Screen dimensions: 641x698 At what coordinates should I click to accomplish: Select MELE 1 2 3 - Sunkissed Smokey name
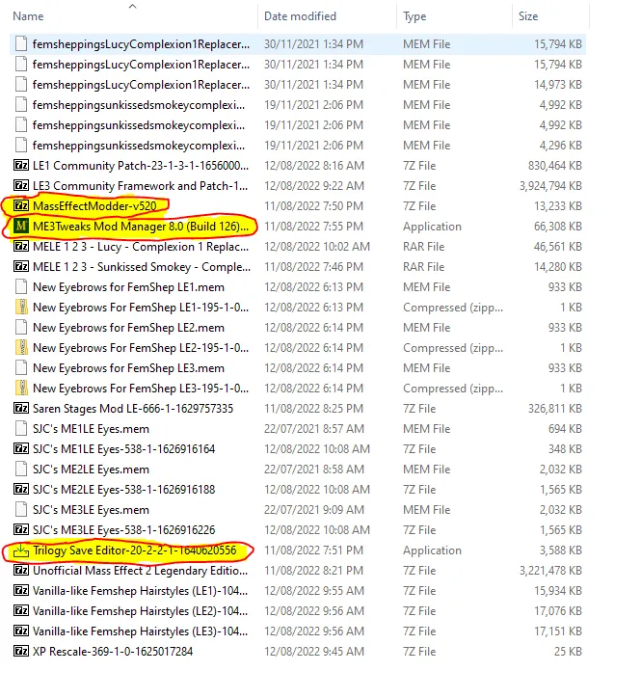pyautogui.click(x=142, y=267)
